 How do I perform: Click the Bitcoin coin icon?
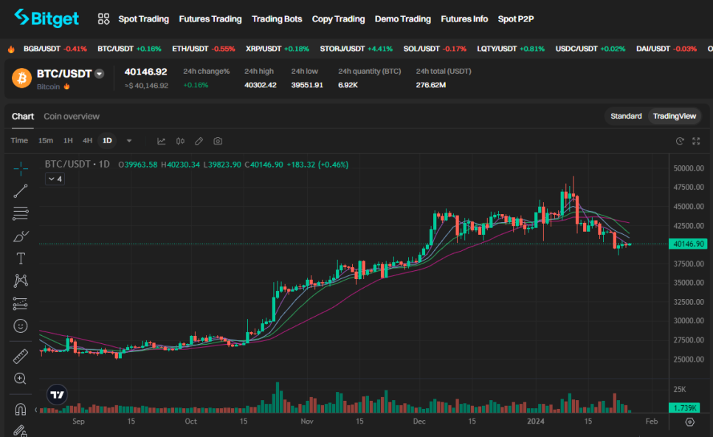(21, 78)
